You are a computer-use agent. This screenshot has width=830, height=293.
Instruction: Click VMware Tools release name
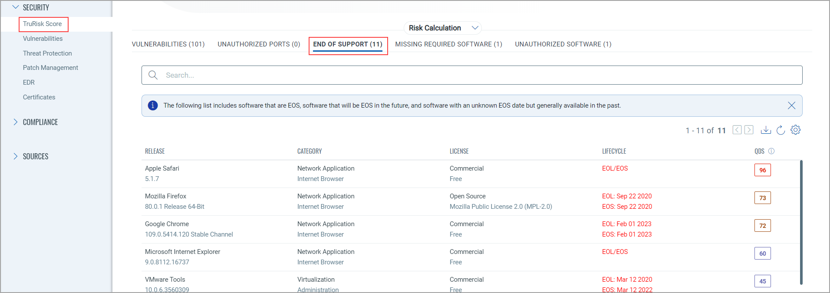click(x=165, y=280)
